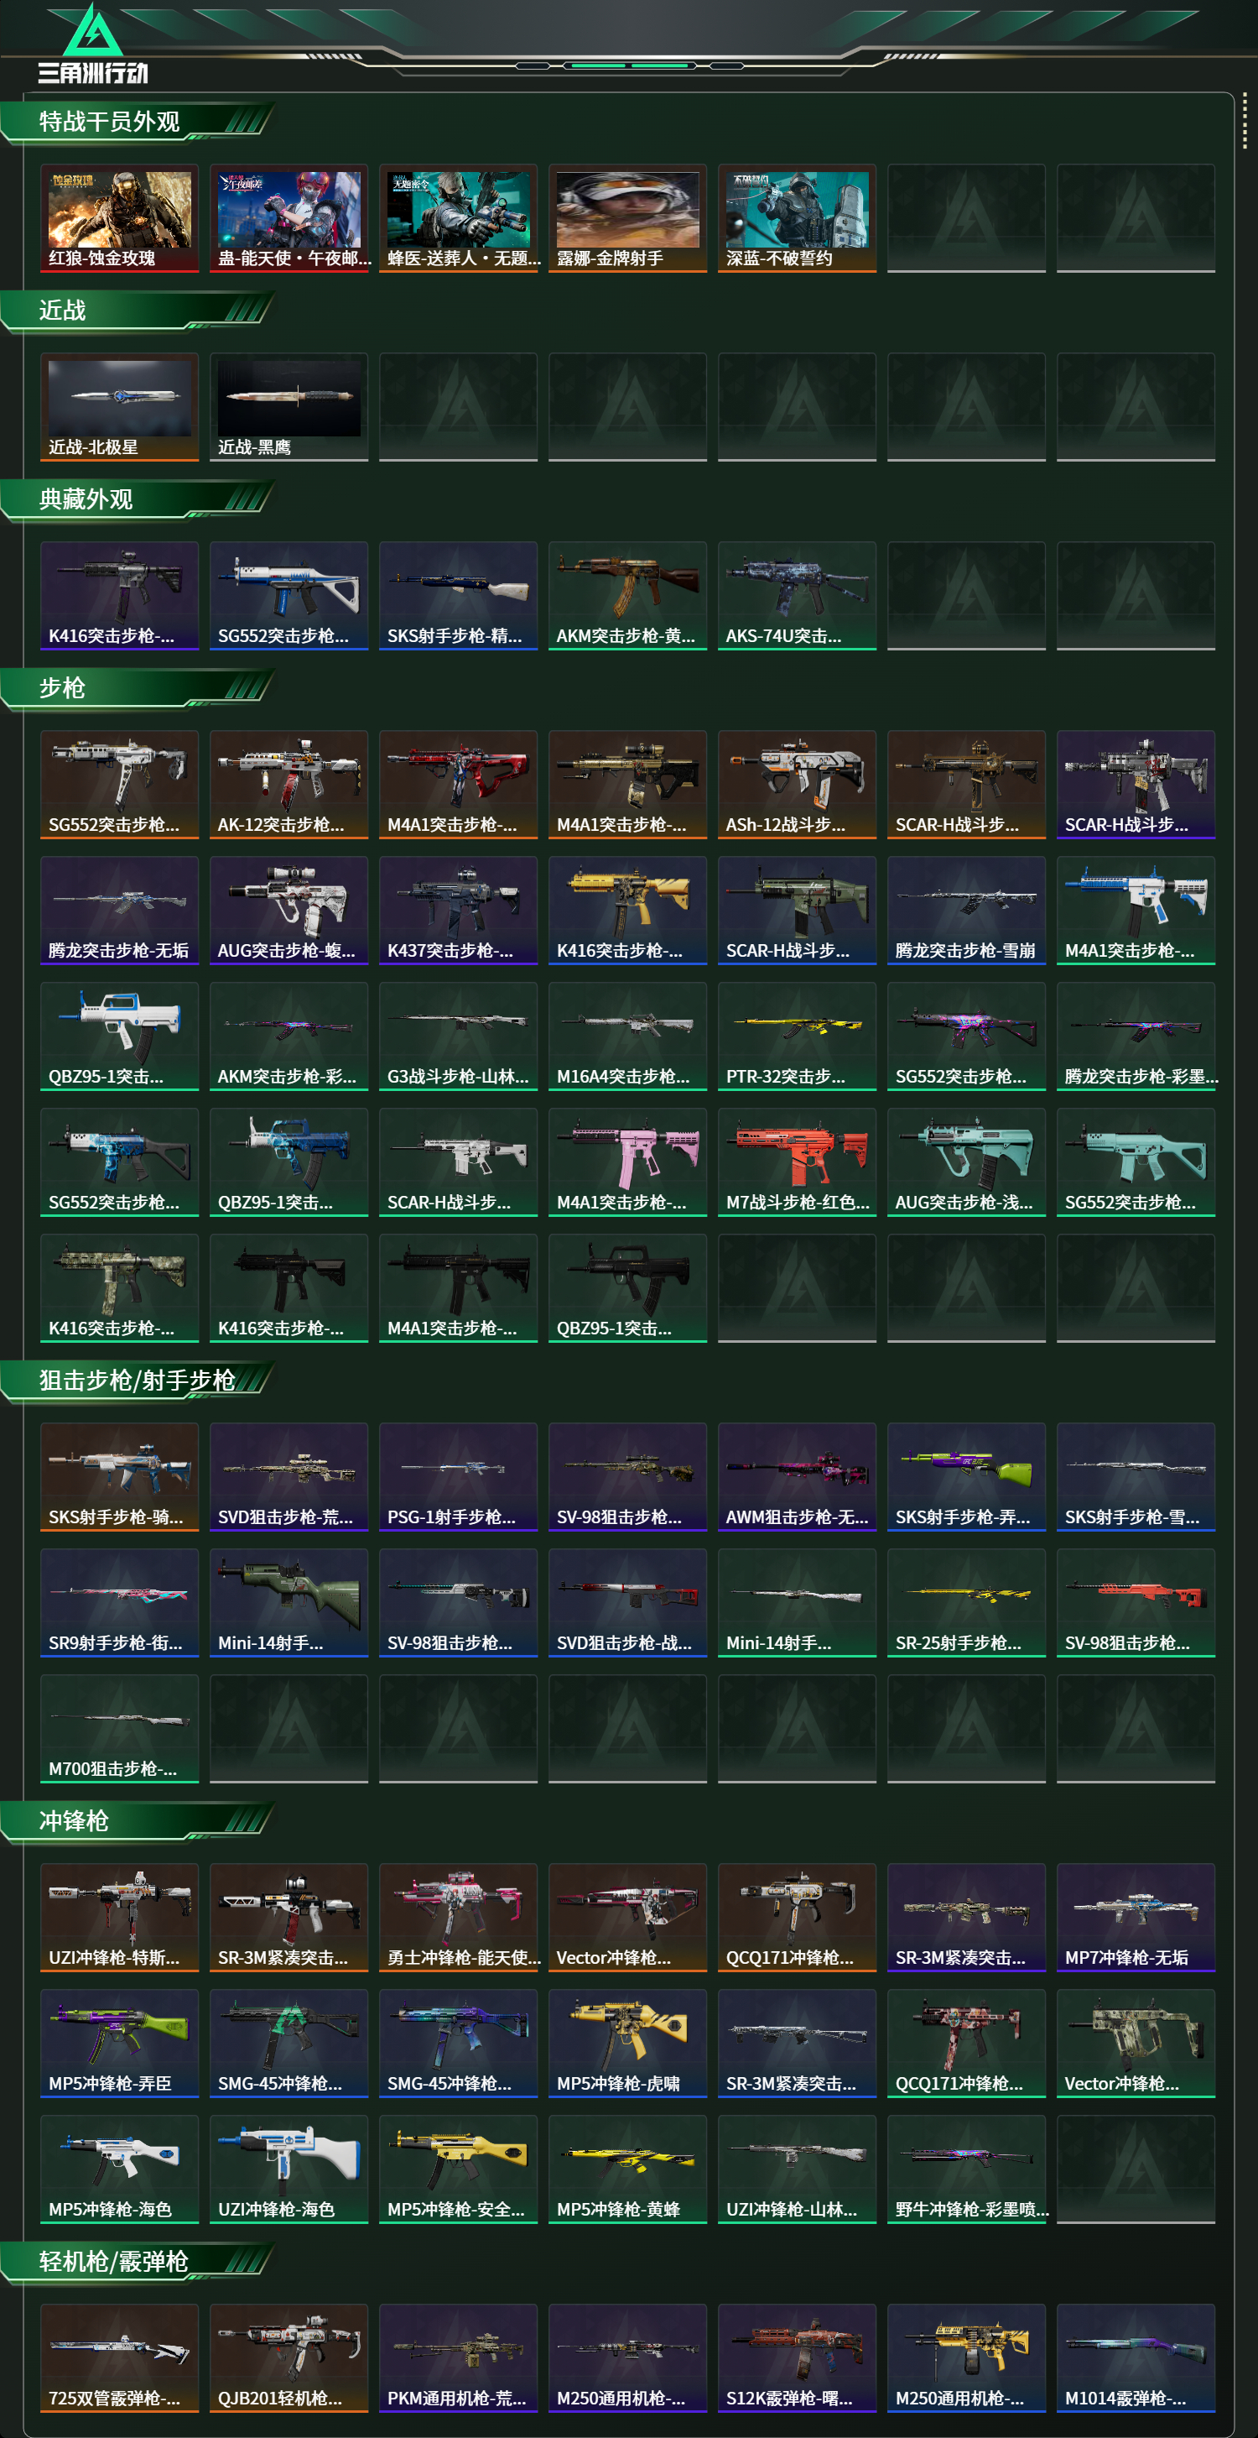1258x2438 pixels.
Task: Pick the MP5冲锋枪-虎啸 SMG icon
Action: [x=627, y=2044]
